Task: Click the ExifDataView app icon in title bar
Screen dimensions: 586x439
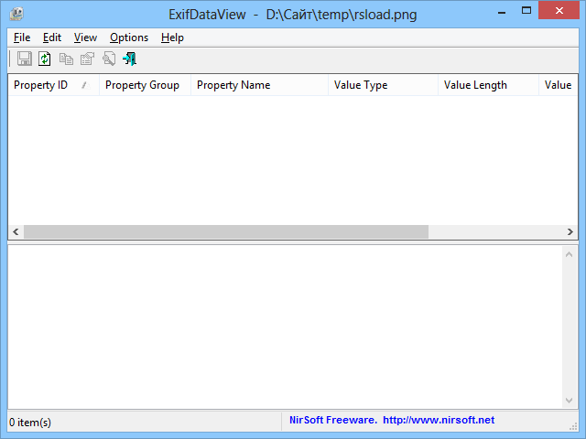Action: pyautogui.click(x=16, y=14)
